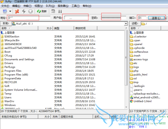Image resolution: width=168 pixels, height=129 pixels.
Task: Expand the local drive path dropdown
Action: coord(126,24)
